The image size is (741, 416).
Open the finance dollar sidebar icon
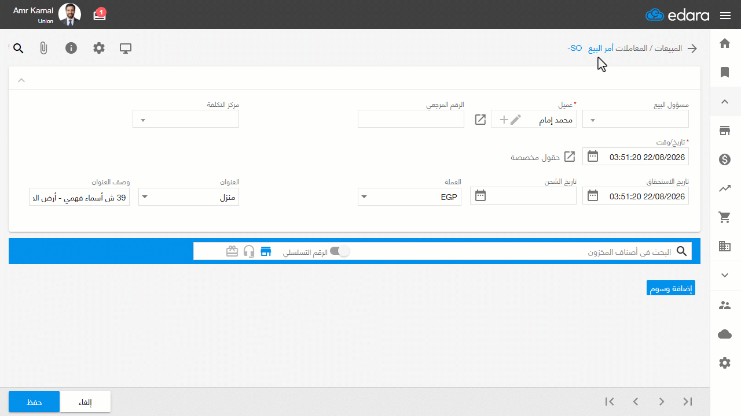click(725, 159)
